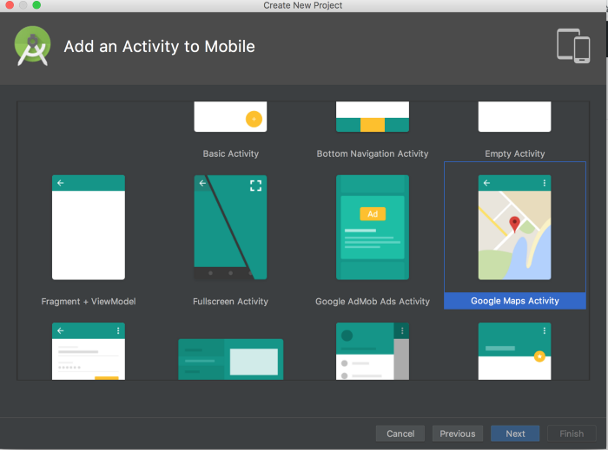Click the Next button
Image resolution: width=608 pixels, height=450 pixels.
tap(515, 434)
